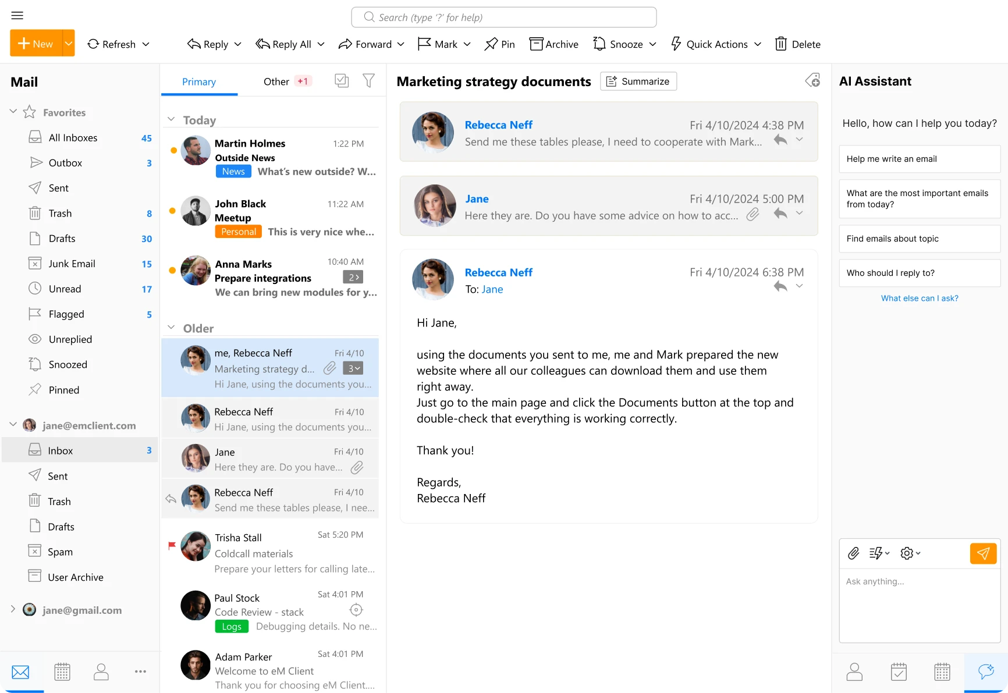Image resolution: width=1008 pixels, height=693 pixels.
Task: Click the 'Ask anything...' text box
Action: (x=920, y=605)
